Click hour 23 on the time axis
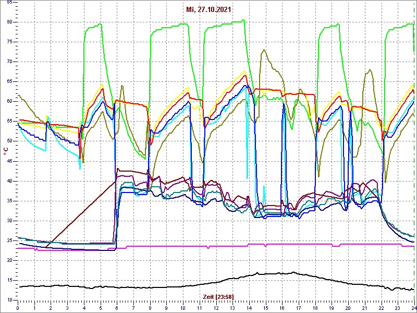417x313 pixels. (x=398, y=307)
